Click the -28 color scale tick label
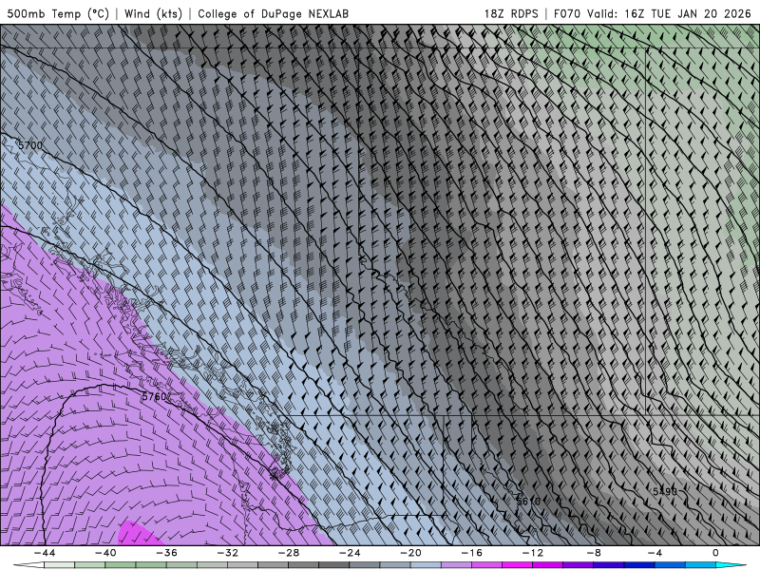Viewport: 760px width, 570px height. [x=289, y=553]
